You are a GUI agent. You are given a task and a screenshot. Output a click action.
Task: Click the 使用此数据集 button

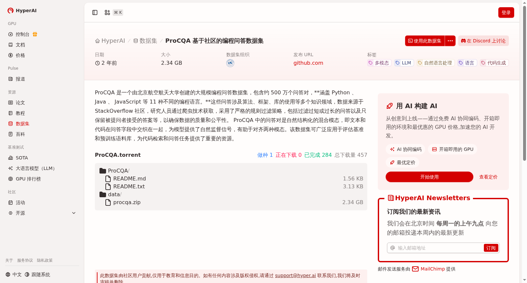coord(425,41)
